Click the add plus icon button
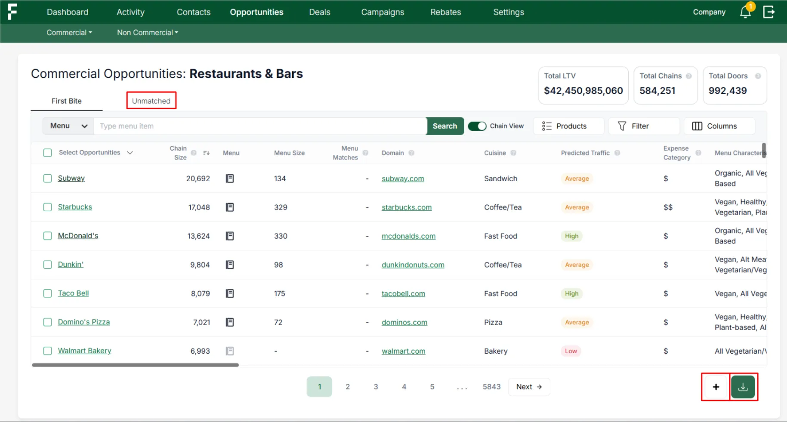The width and height of the screenshot is (787, 422). pos(716,387)
